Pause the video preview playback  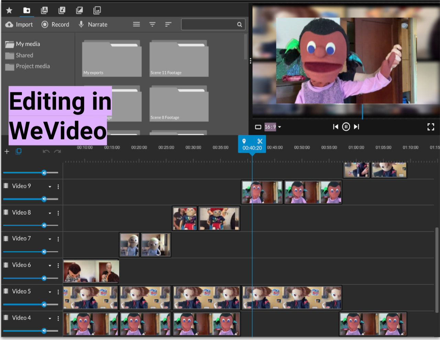[x=346, y=127]
